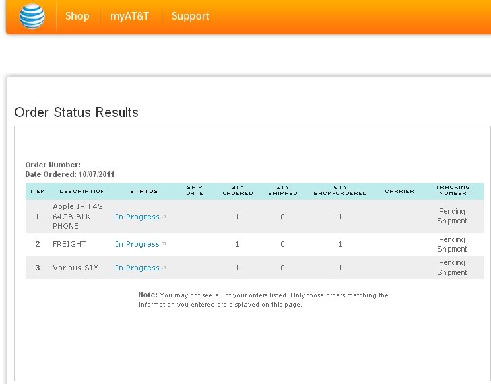Click item number 2 in the table
Screen dimensions: 491x384
pos(38,244)
